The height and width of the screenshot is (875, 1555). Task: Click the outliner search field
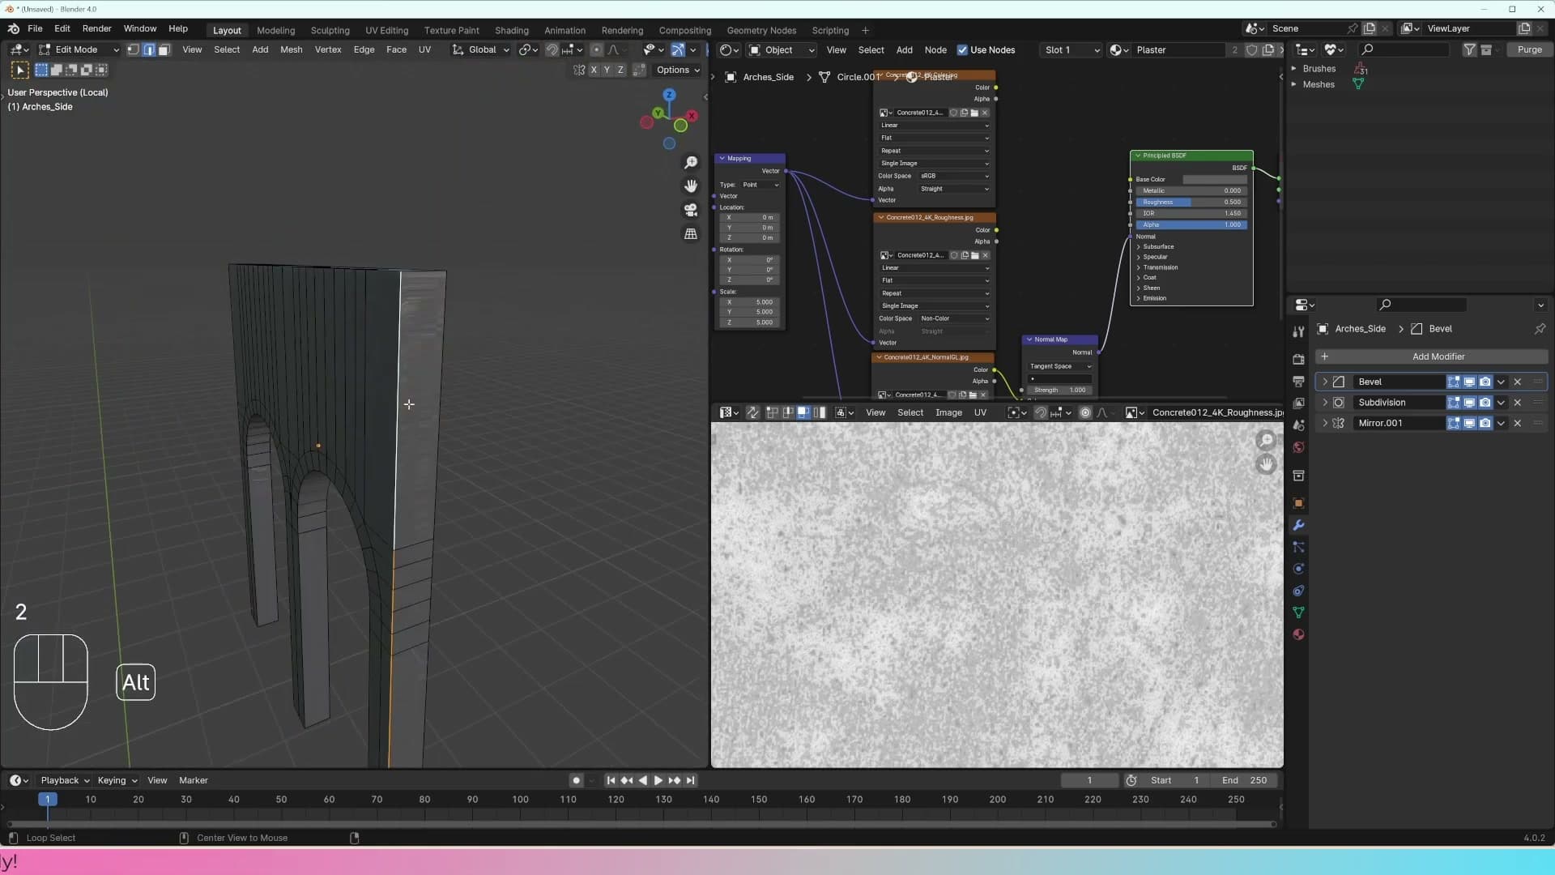(x=1404, y=49)
